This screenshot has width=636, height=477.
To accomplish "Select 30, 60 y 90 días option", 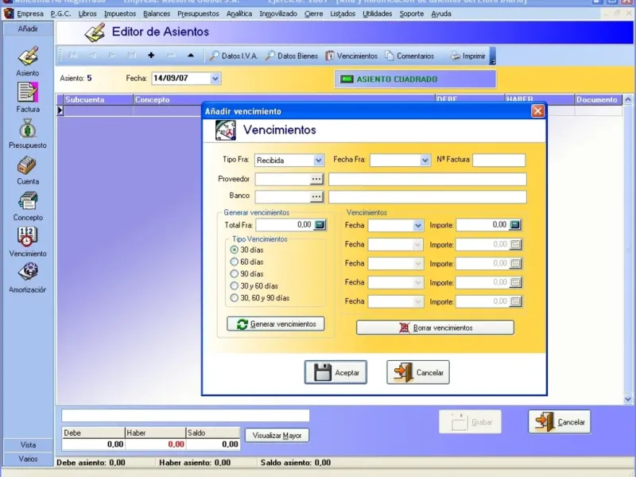I will (x=234, y=298).
